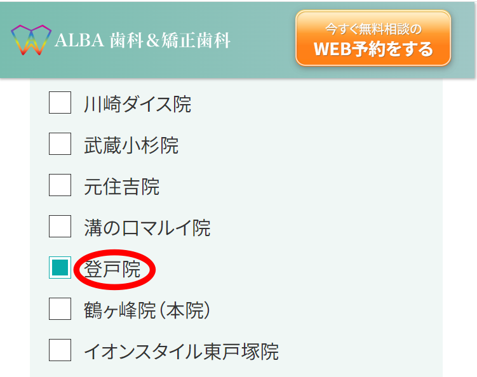Screen dimensions: 477x377
Task: Tick the イオンスタイル東戸塚院 checkbox
Action: [60, 350]
